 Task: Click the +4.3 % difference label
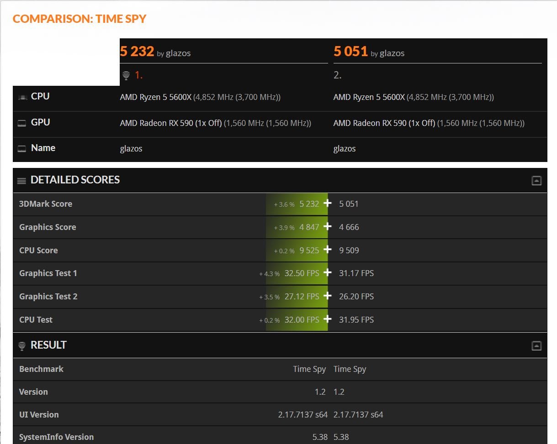click(x=269, y=274)
